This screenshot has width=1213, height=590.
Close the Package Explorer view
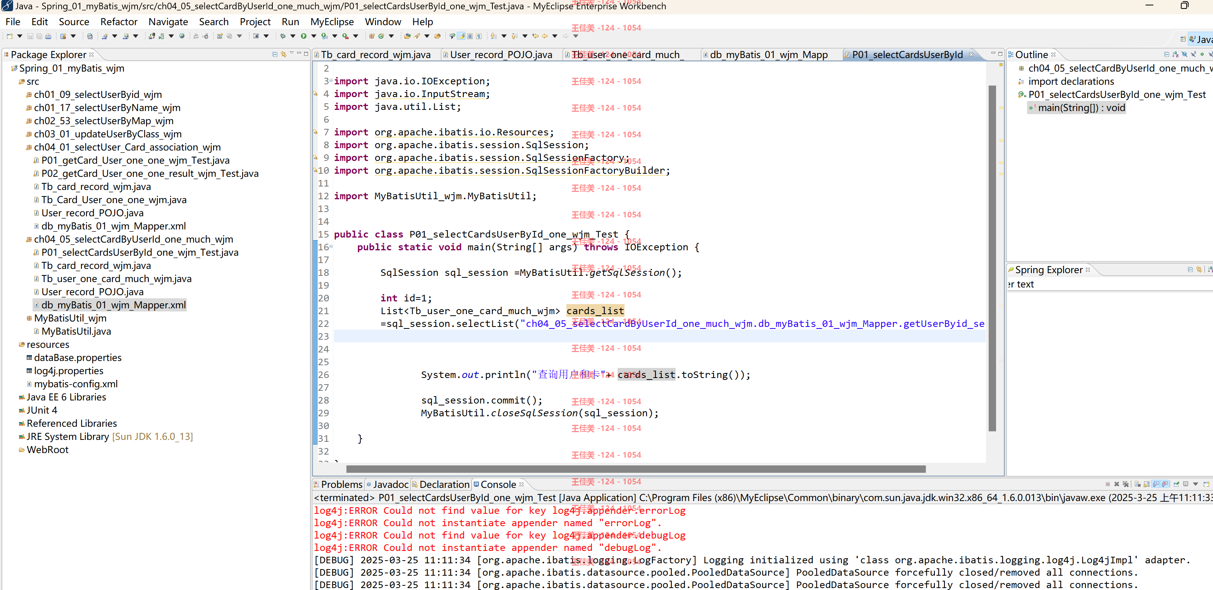tap(92, 55)
